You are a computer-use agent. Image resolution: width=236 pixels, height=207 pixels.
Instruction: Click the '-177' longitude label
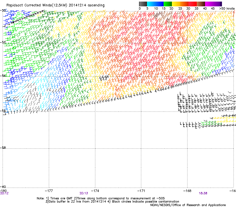(49, 191)
